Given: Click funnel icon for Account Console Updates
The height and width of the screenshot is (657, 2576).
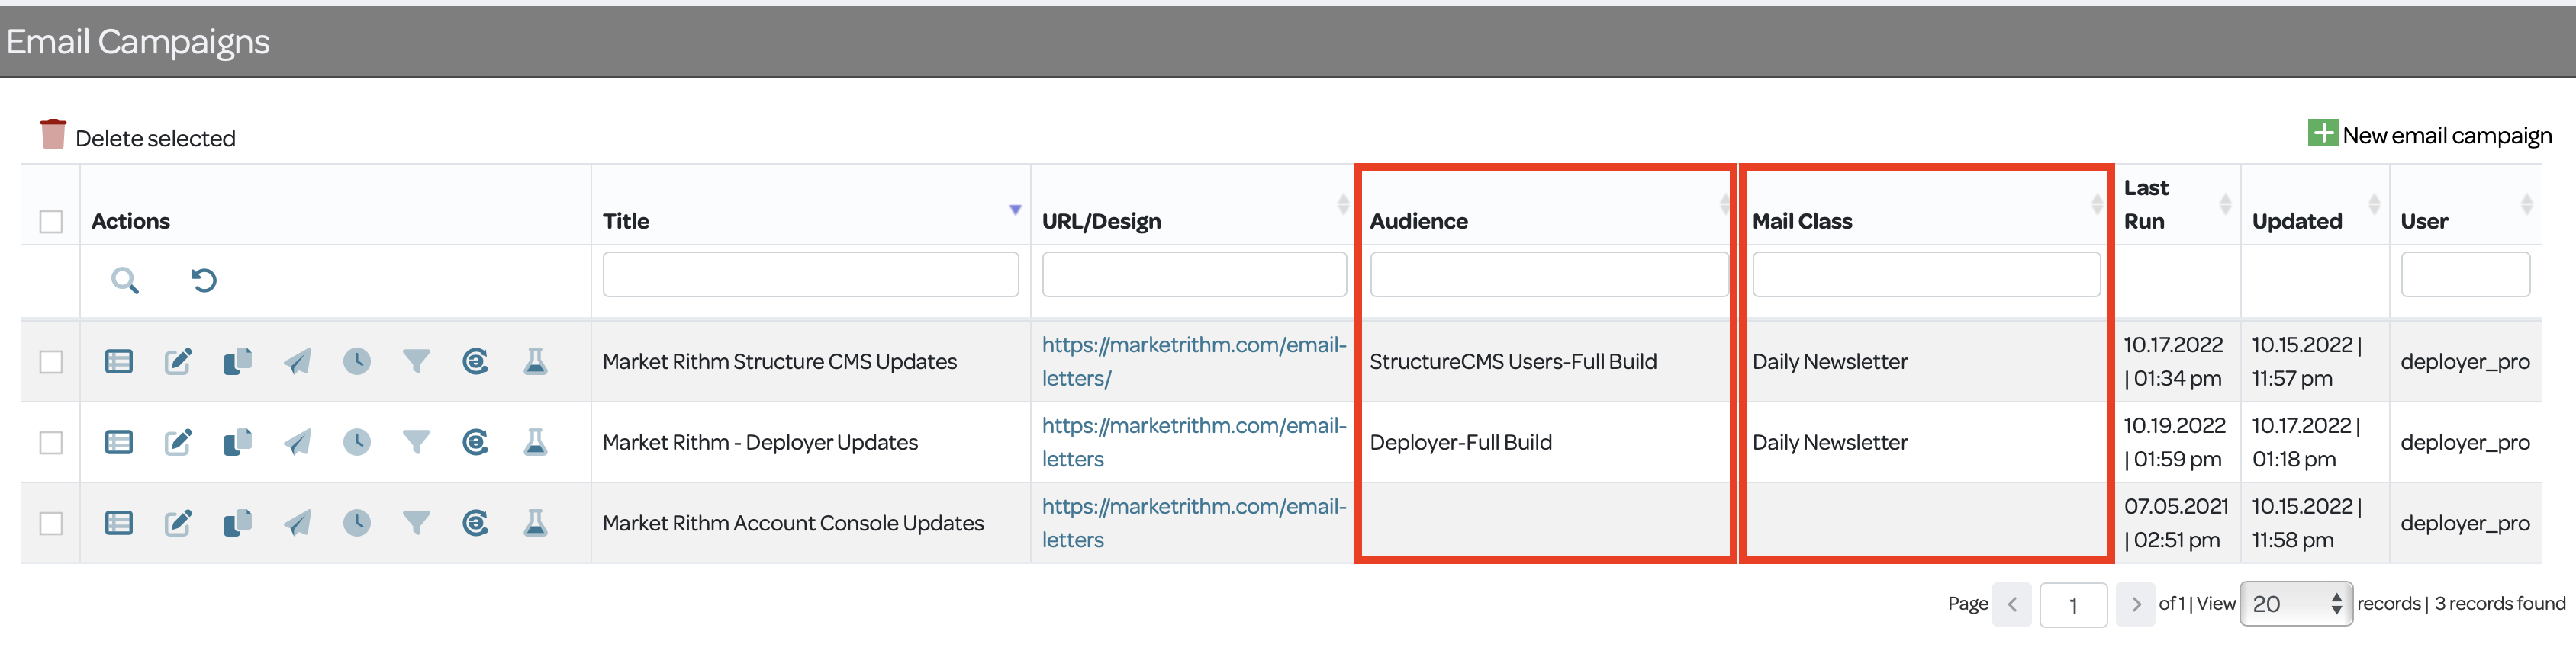Looking at the screenshot, I should [x=416, y=523].
